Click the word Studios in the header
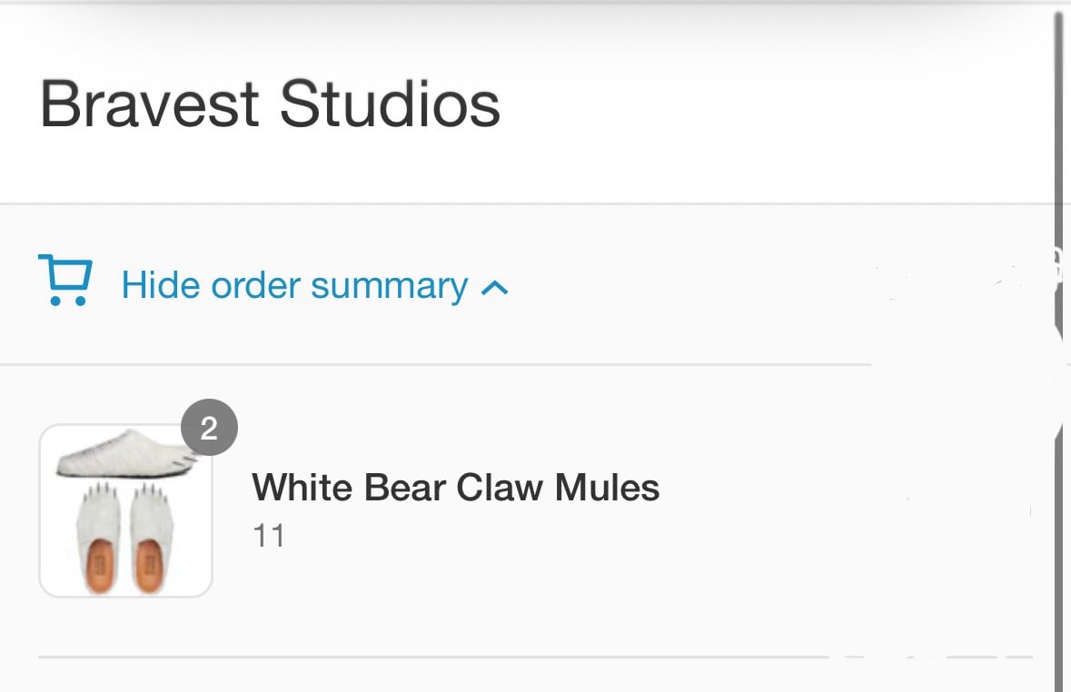 (390, 104)
